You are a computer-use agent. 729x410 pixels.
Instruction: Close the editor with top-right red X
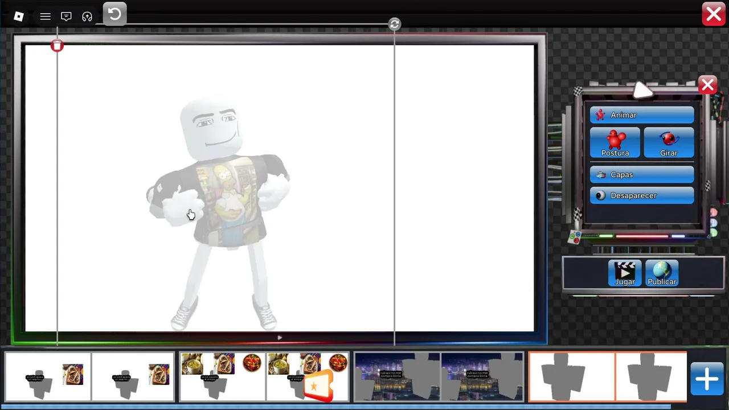pyautogui.click(x=714, y=14)
